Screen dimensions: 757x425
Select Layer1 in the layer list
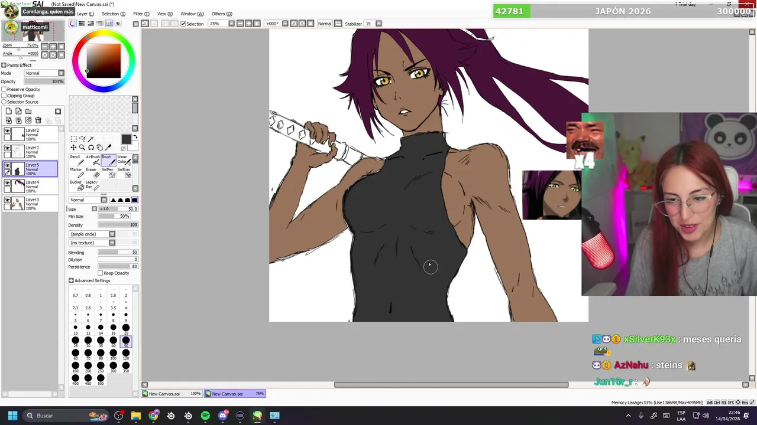pyautogui.click(x=31, y=151)
